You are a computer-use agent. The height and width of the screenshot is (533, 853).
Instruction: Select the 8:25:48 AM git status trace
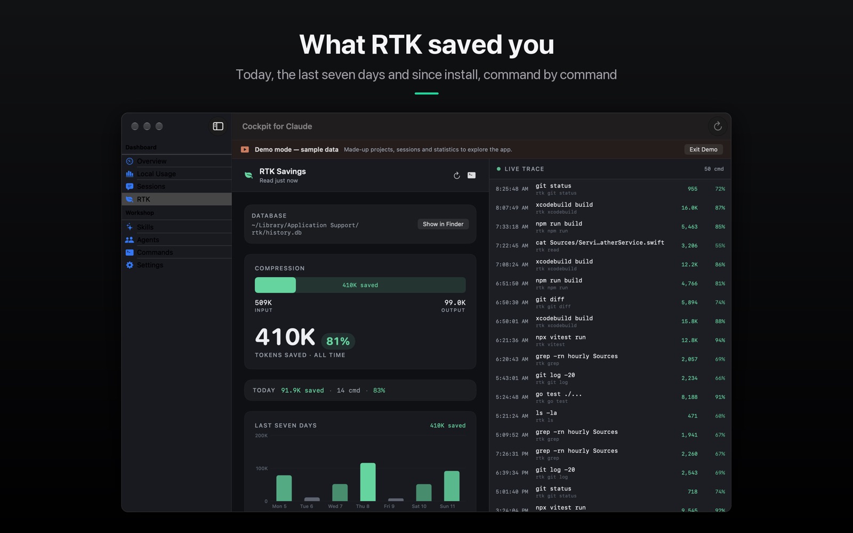click(610, 189)
